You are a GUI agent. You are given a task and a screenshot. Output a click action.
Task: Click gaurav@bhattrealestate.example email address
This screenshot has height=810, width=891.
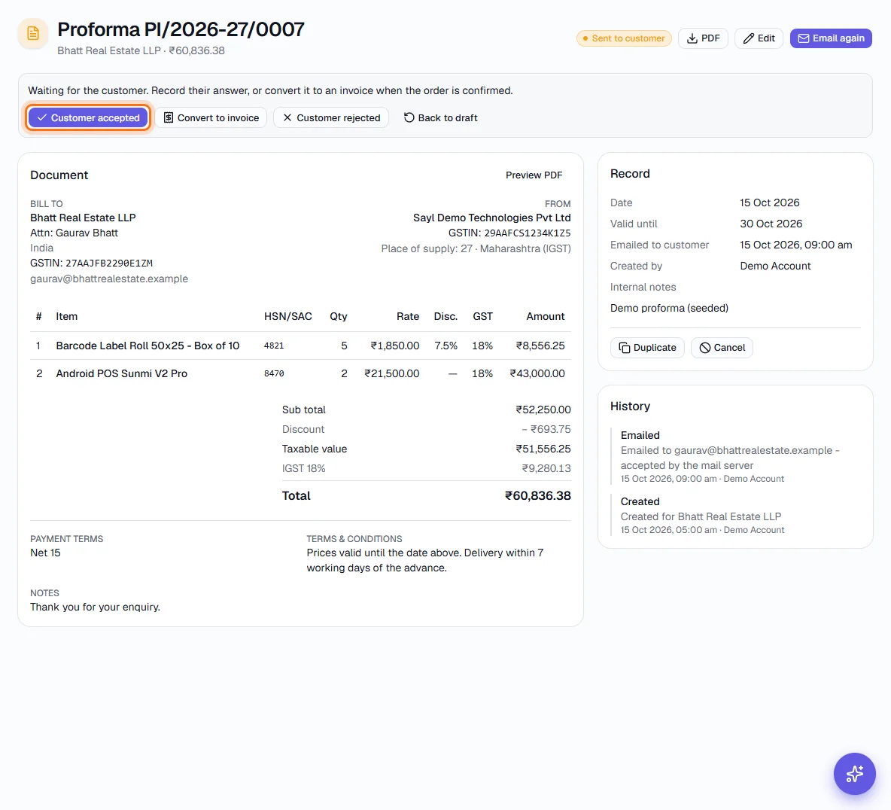click(109, 279)
